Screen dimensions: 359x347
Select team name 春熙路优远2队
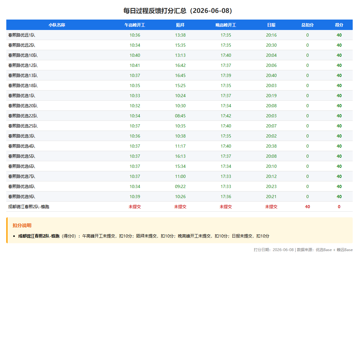coord(21,45)
